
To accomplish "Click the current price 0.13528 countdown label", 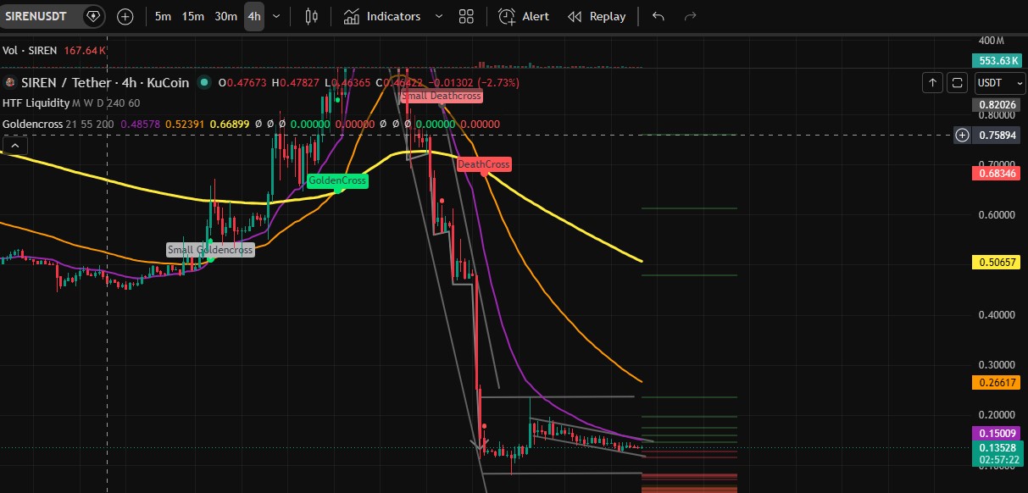I will click(997, 453).
